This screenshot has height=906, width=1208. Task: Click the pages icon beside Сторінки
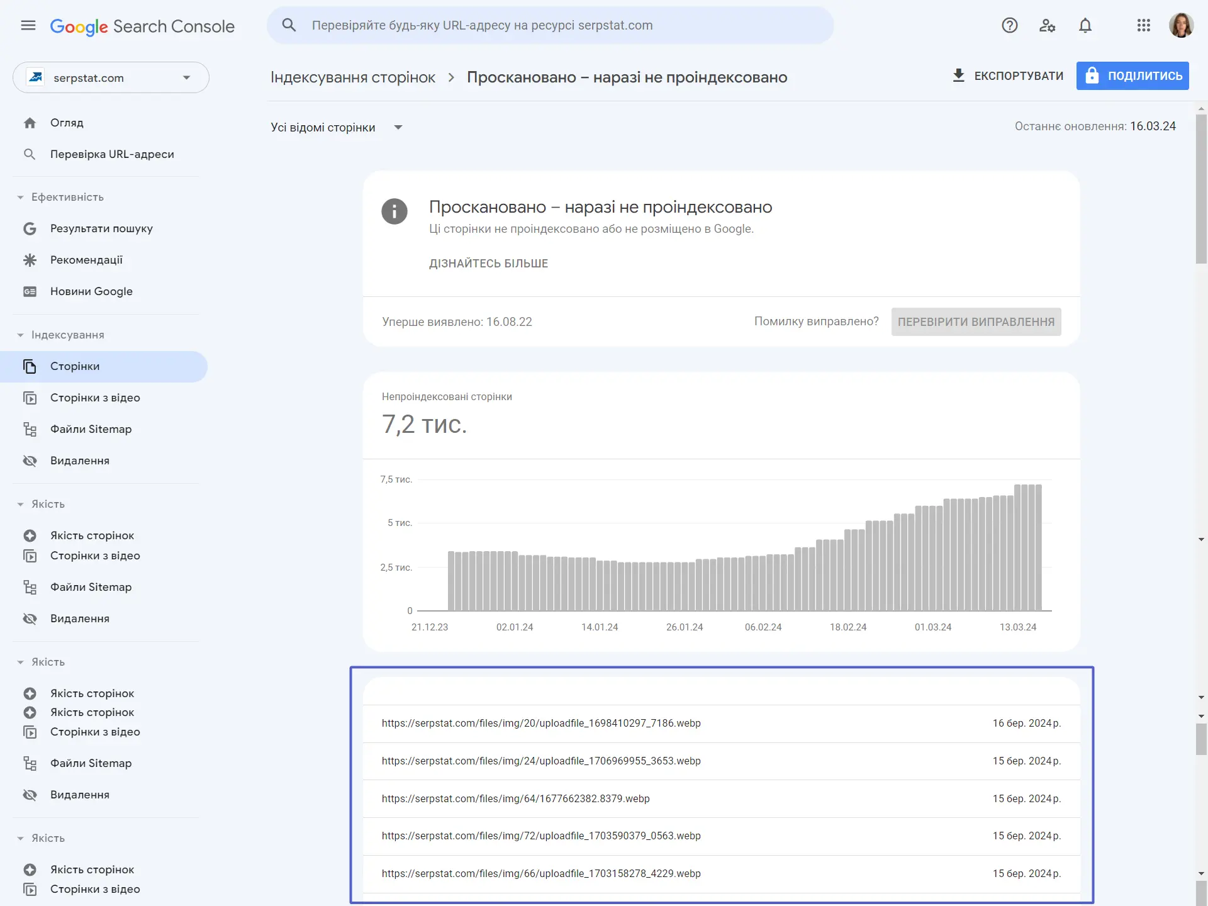(x=30, y=366)
